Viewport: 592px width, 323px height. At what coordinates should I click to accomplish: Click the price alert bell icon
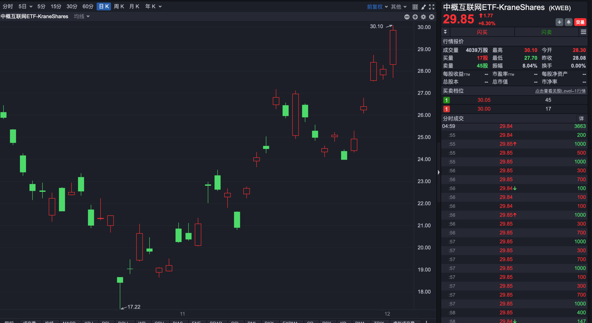point(569,22)
